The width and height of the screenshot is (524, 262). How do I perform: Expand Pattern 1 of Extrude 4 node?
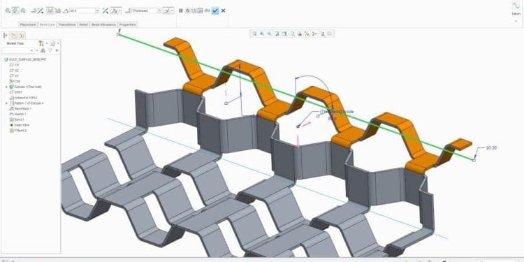point(6,103)
